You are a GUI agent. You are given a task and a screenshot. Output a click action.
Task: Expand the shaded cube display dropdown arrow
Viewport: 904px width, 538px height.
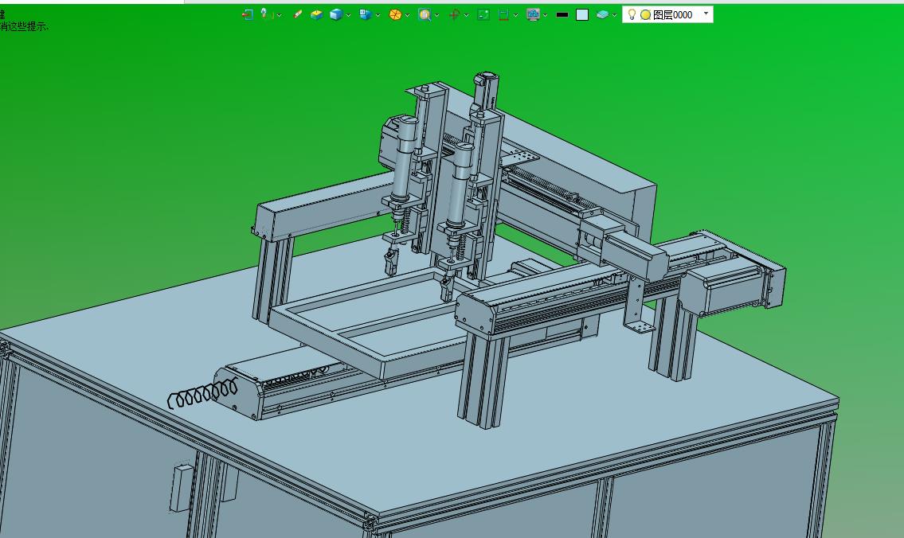click(349, 15)
